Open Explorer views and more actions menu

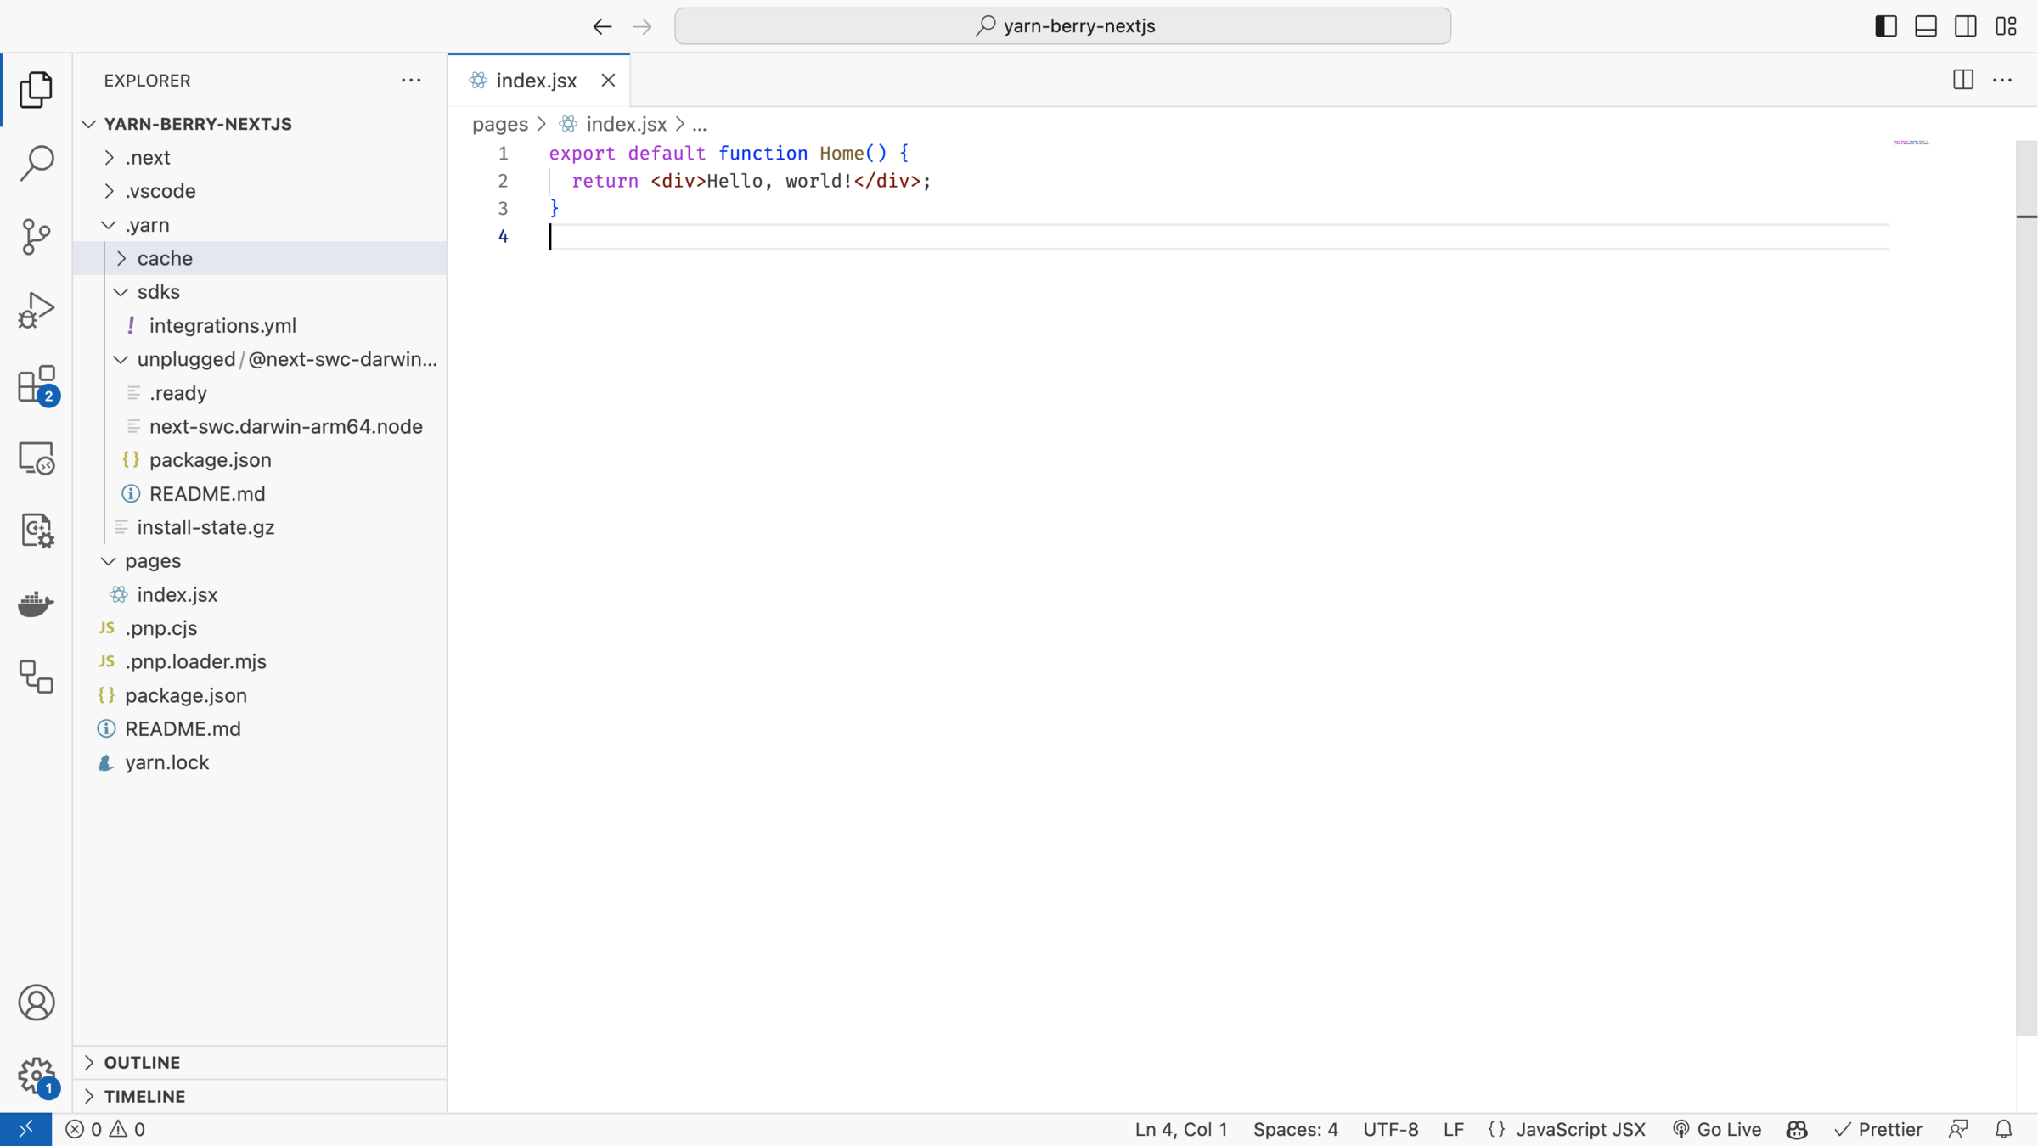coord(411,81)
